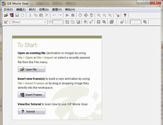Click 'Insert new frame(s)' bold text
Image resolution: width=163 pixels, height=125 pixels.
coord(31,79)
